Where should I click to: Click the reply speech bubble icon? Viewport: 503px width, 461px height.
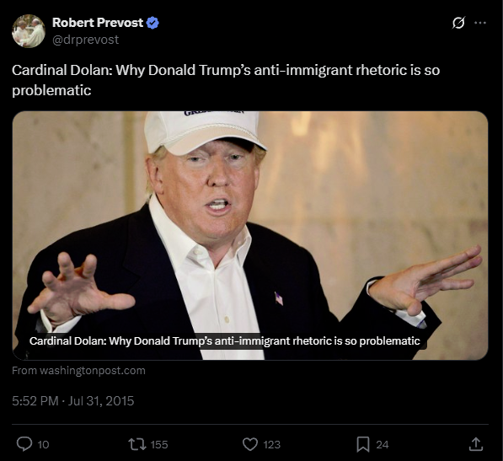24,444
